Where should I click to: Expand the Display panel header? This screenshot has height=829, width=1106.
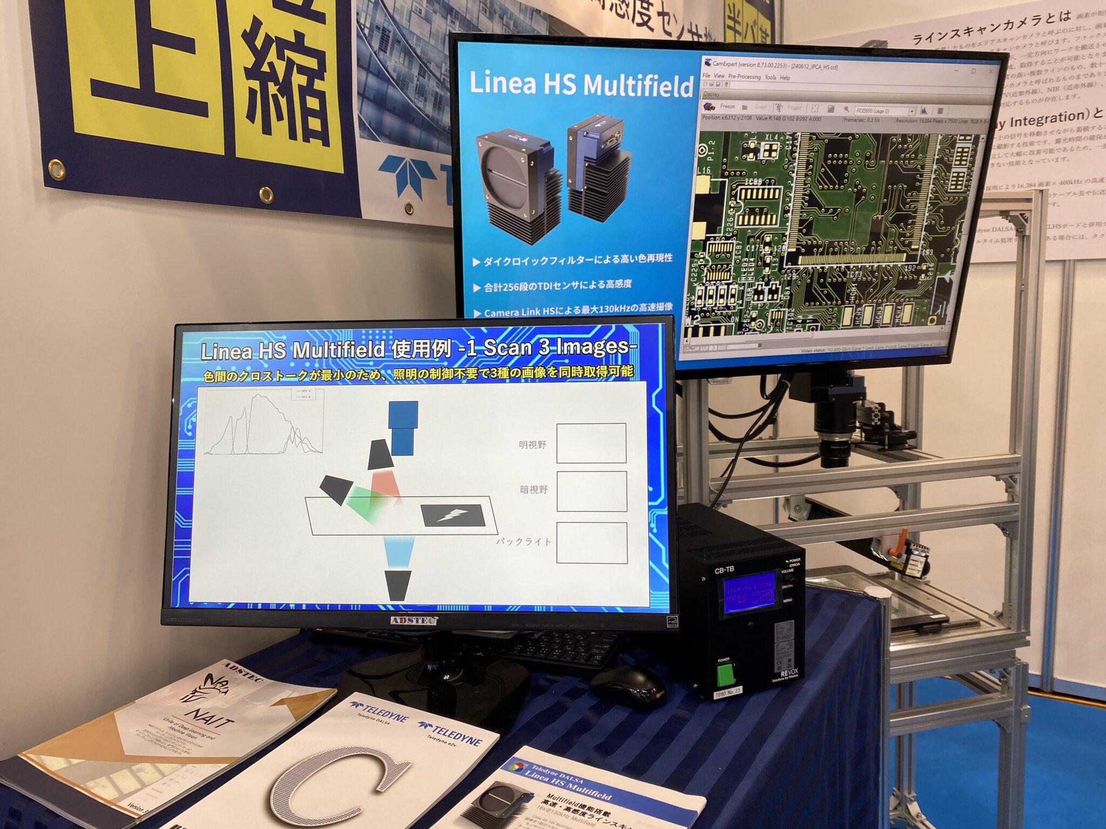tap(713, 94)
